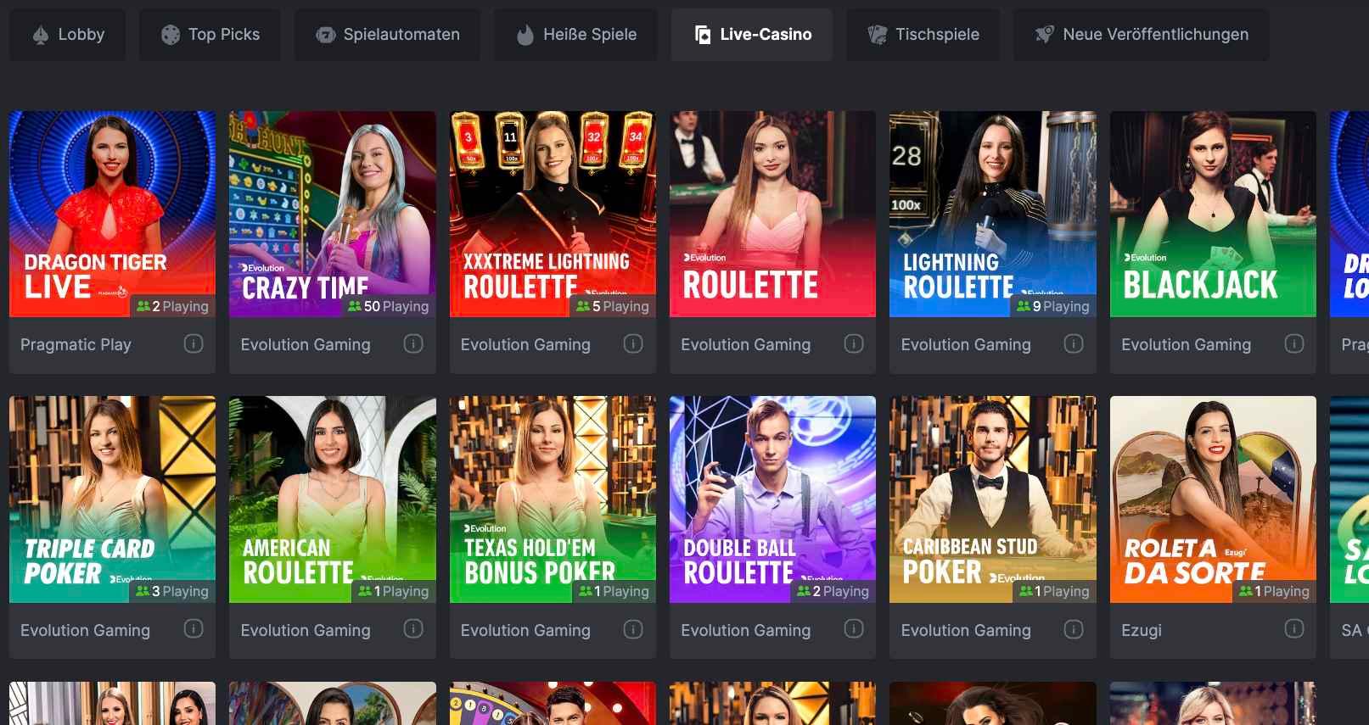
Task: Open info icon for Dragon Tiger Live
Action: point(194,344)
